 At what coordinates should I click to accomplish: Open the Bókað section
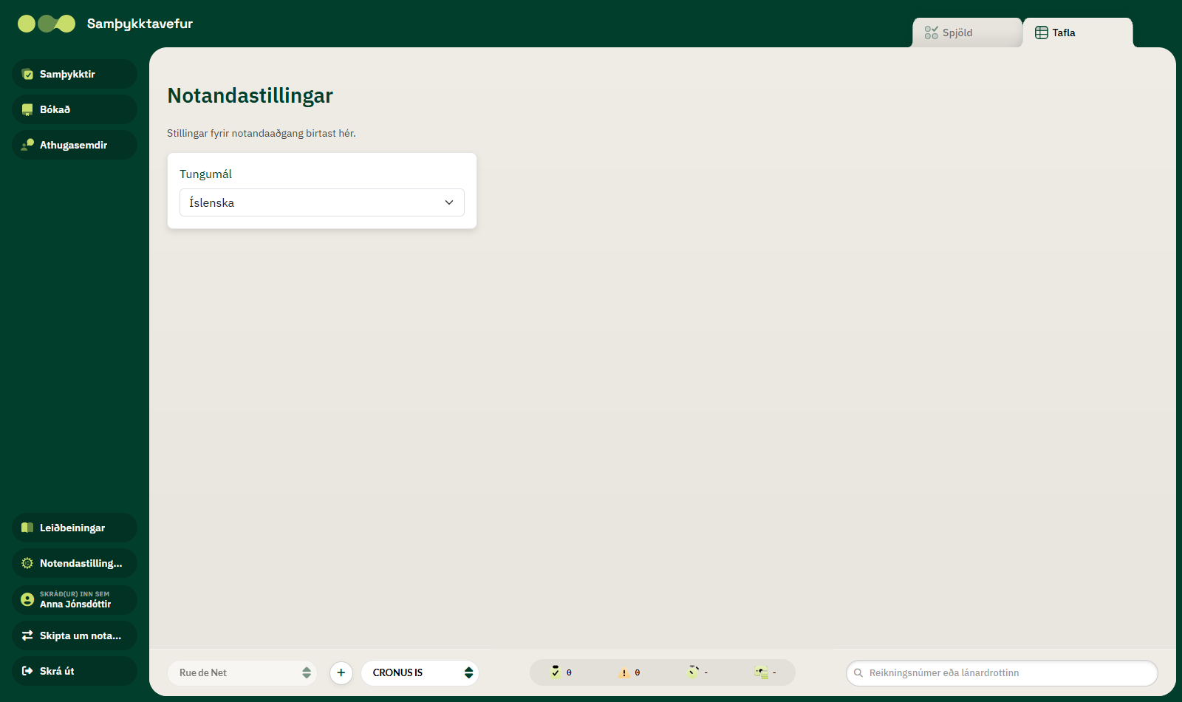coord(75,109)
